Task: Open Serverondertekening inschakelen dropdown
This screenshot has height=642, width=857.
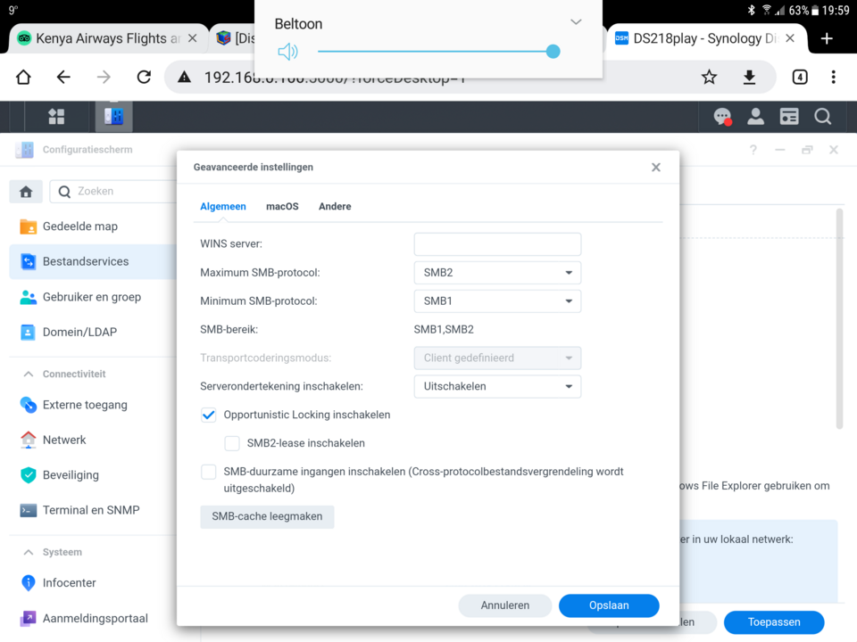Action: pyautogui.click(x=497, y=387)
